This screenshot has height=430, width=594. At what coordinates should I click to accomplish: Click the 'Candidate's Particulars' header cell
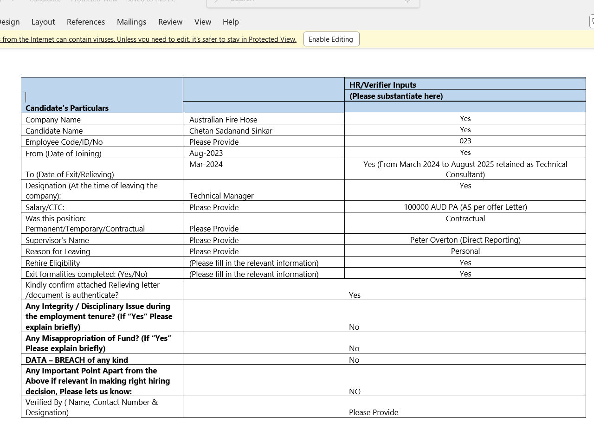tap(67, 108)
